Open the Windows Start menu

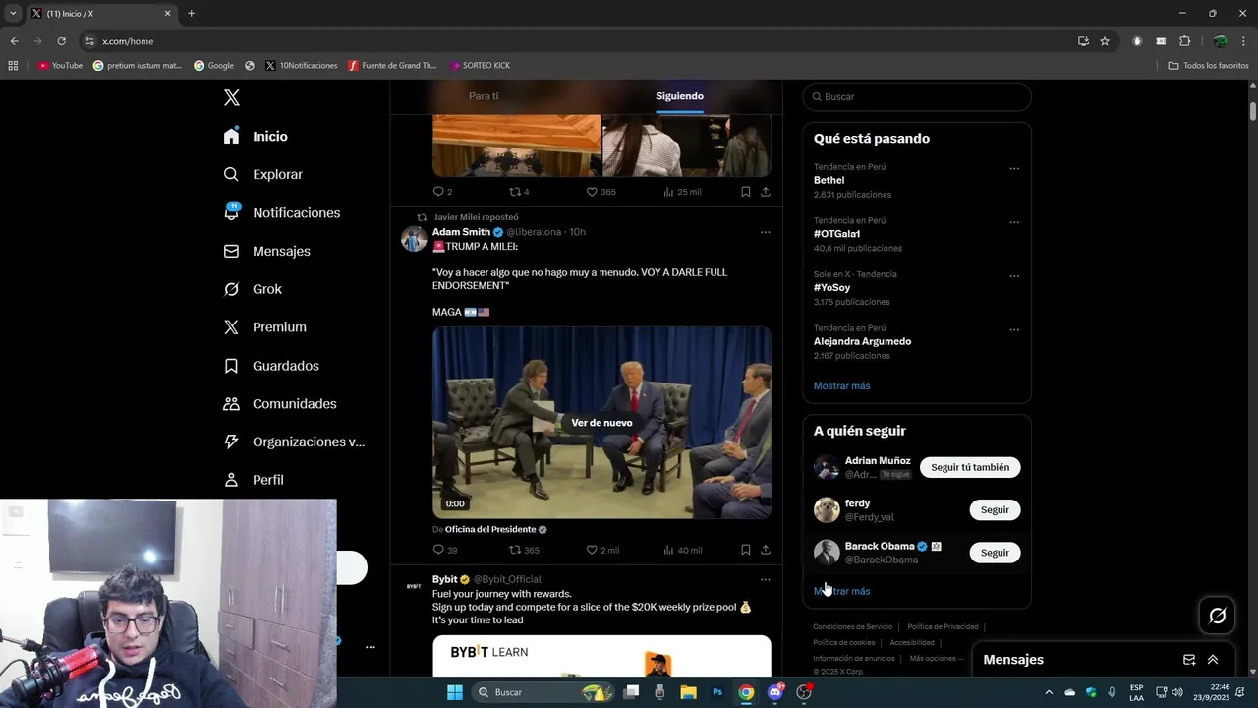point(454,692)
